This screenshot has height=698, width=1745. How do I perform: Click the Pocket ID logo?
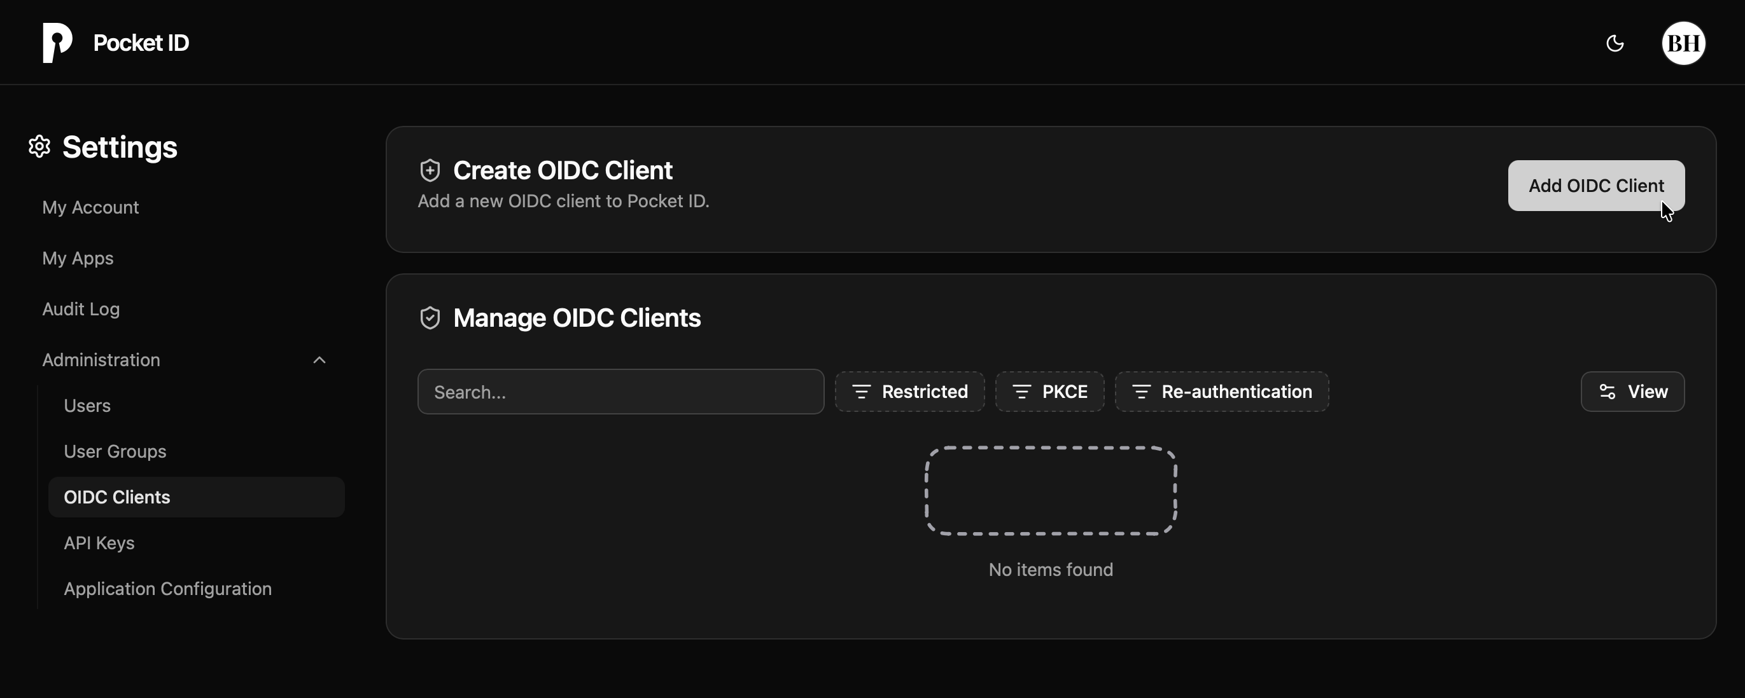tap(57, 43)
